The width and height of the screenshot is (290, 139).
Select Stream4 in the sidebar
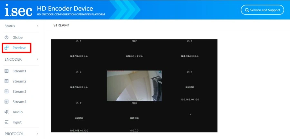pyautogui.click(x=19, y=102)
